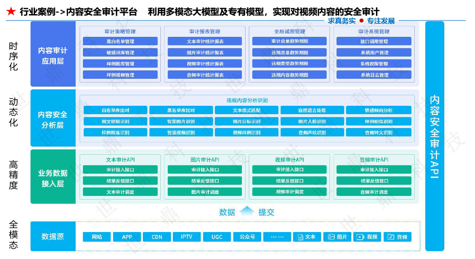This screenshot has height=259, width=475.
Task: Click the 网站 data source button
Action: [x=96, y=237]
